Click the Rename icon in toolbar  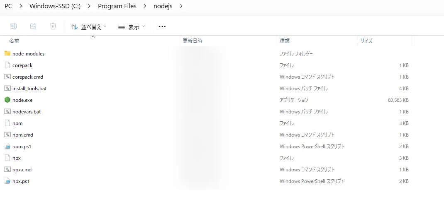[x=13, y=26]
